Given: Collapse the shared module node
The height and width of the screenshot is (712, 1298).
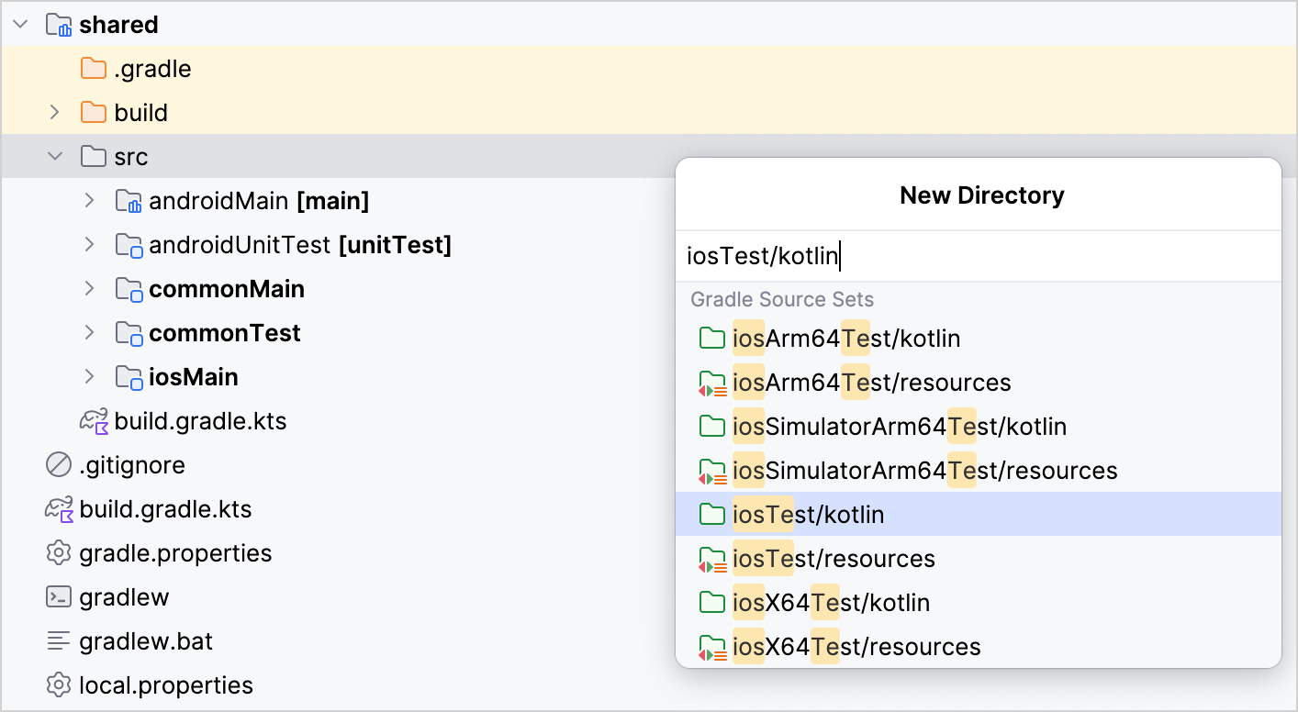Looking at the screenshot, I should pos(19,24).
